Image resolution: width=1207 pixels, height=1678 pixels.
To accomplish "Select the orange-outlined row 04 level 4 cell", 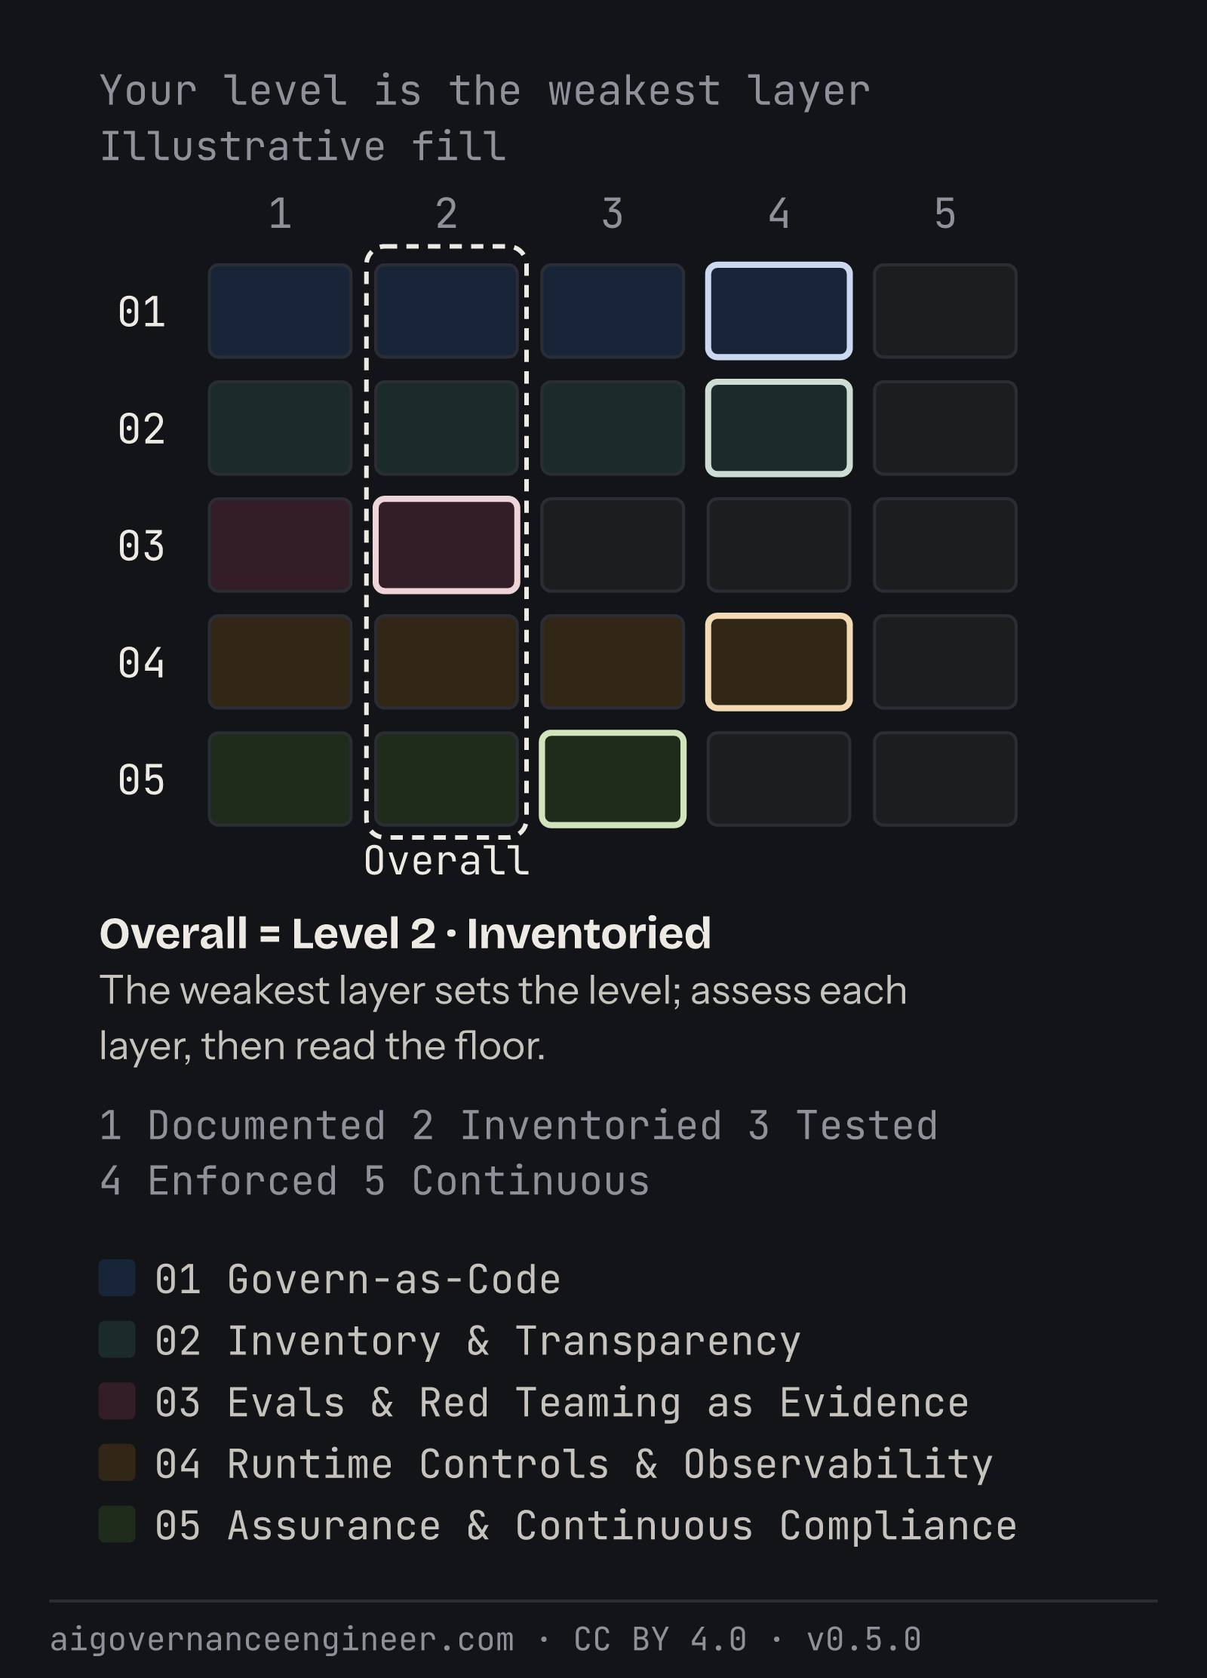I will [779, 662].
